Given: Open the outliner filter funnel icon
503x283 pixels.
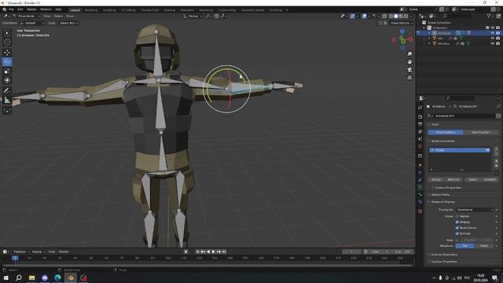Looking at the screenshot, I should pyautogui.click(x=489, y=16).
